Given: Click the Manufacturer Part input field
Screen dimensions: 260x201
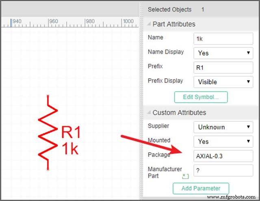Looking at the screenshot, I should point(223,171).
